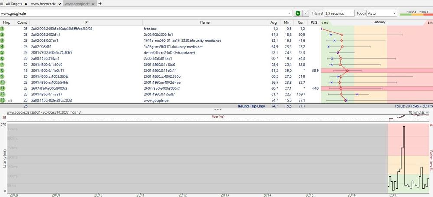The image size is (433, 197).
Task: Select hop 4 green circle icon
Action: coord(2,47)
